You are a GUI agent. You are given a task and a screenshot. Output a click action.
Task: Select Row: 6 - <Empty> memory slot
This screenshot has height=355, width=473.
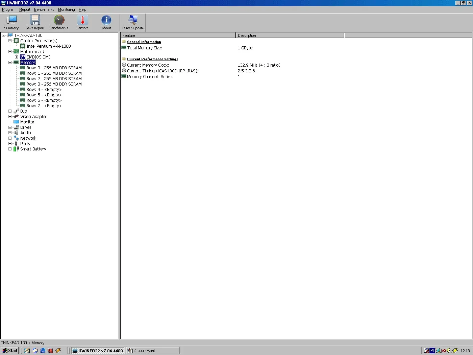pyautogui.click(x=44, y=100)
